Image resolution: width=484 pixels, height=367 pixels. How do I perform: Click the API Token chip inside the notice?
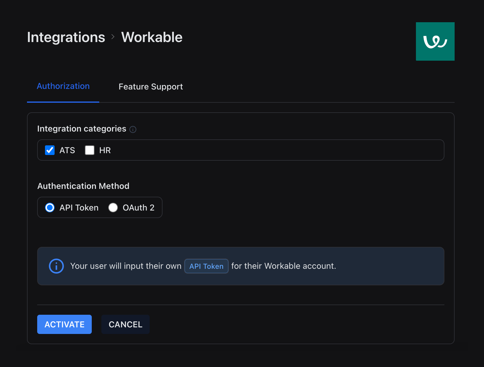[206, 266]
